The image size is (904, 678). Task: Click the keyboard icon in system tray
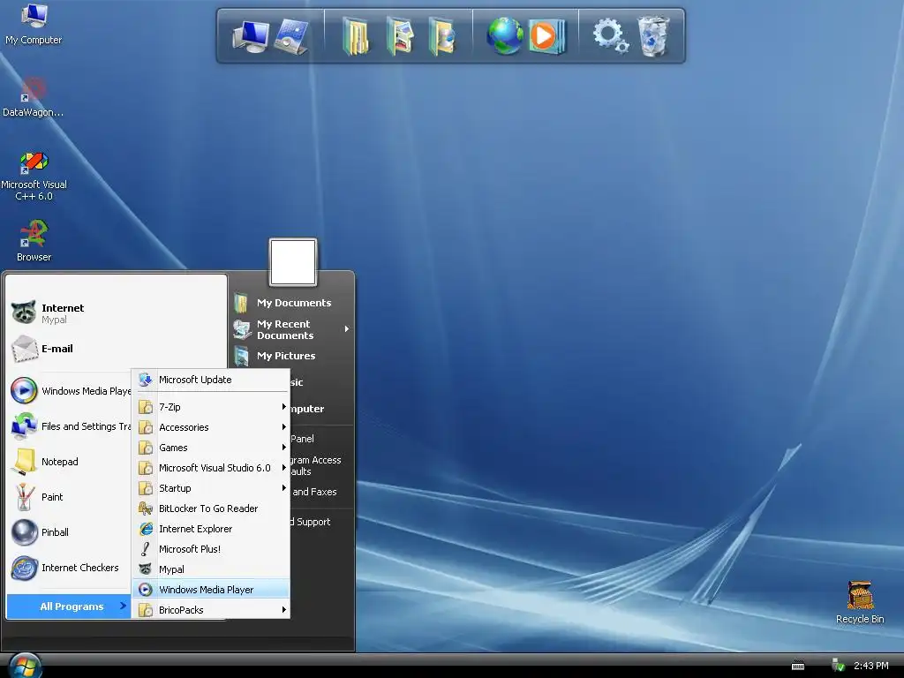tap(798, 667)
